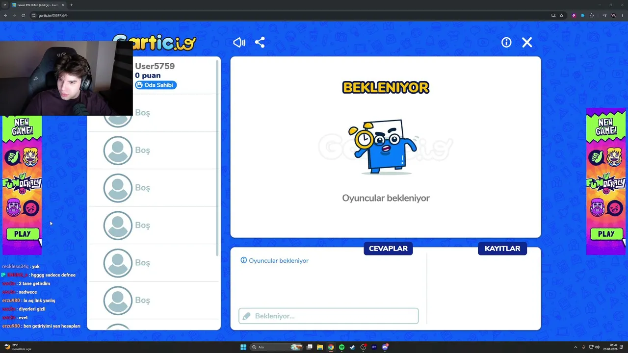Open a new browser tab with plus
Viewport: 628px width, 353px height.
[72, 5]
